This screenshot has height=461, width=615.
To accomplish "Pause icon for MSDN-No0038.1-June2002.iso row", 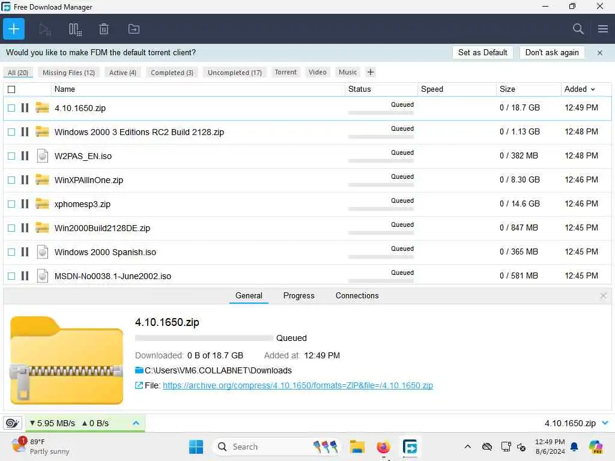I will coord(25,276).
